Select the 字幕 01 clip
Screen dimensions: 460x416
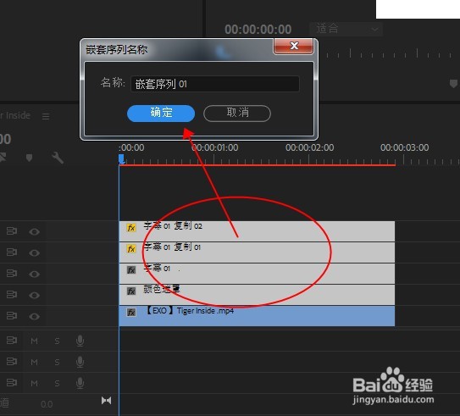tap(257, 274)
